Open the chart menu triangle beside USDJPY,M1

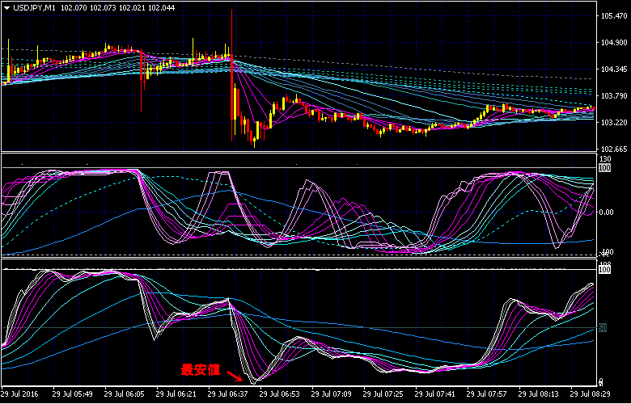(6, 7)
